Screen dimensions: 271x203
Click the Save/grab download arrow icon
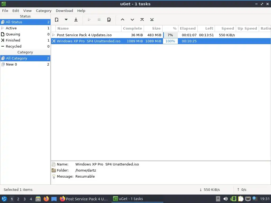tap(76, 20)
